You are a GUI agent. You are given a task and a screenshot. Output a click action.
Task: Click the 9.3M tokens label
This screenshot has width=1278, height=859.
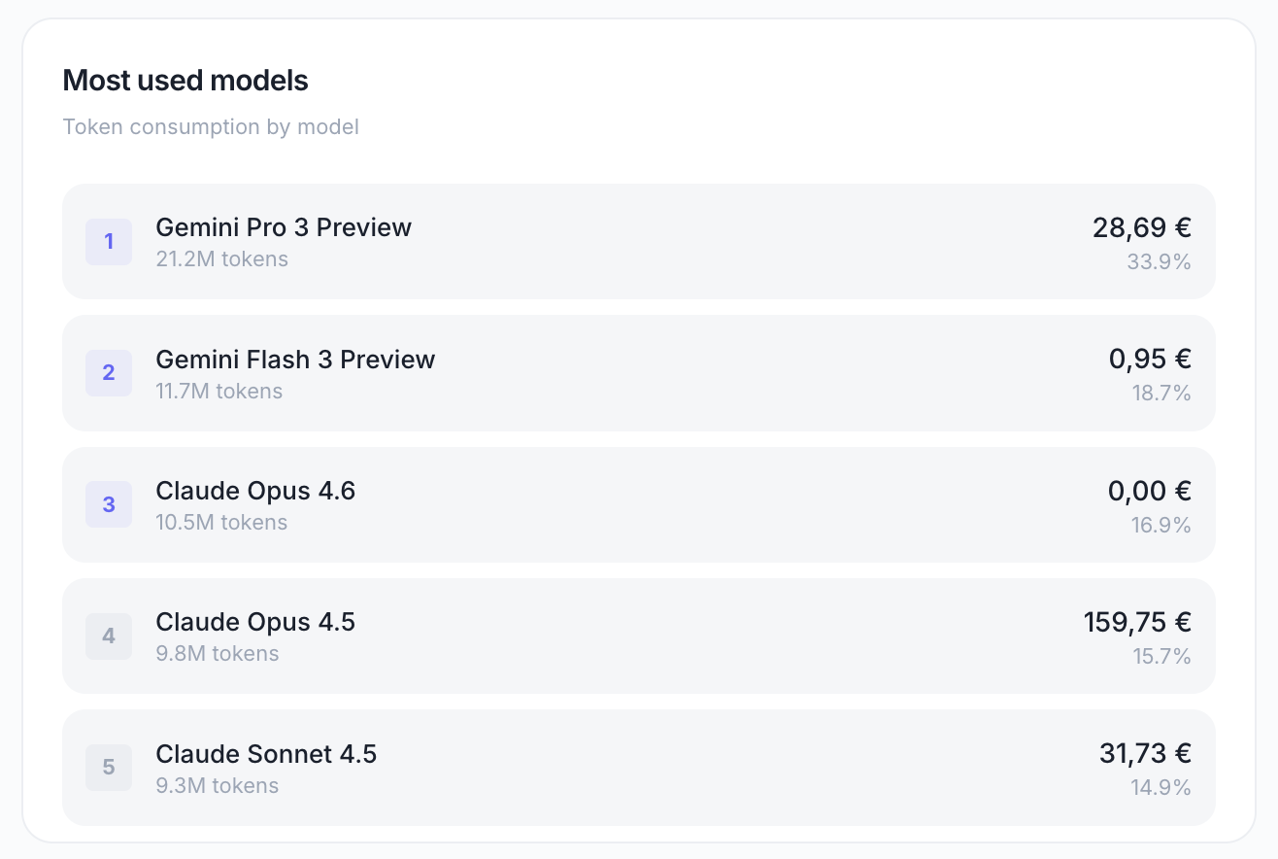point(217,785)
